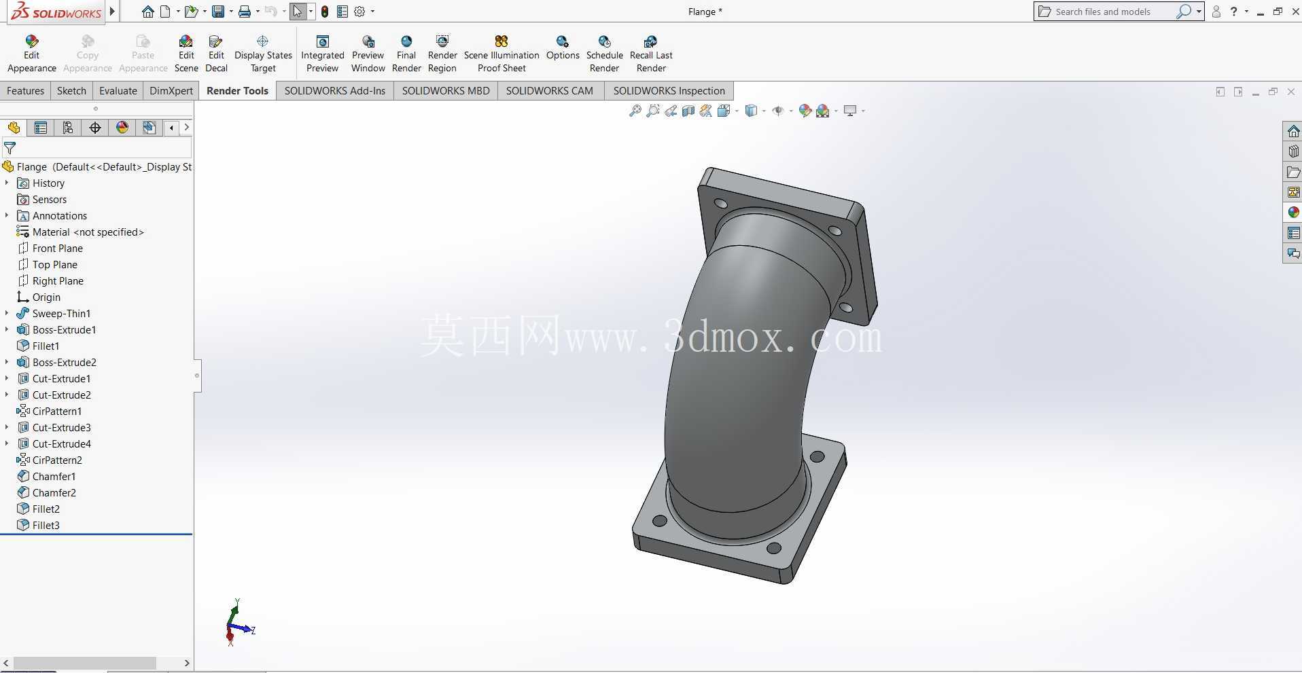
Task: Click the Edit Appearance tool
Action: pos(31,54)
